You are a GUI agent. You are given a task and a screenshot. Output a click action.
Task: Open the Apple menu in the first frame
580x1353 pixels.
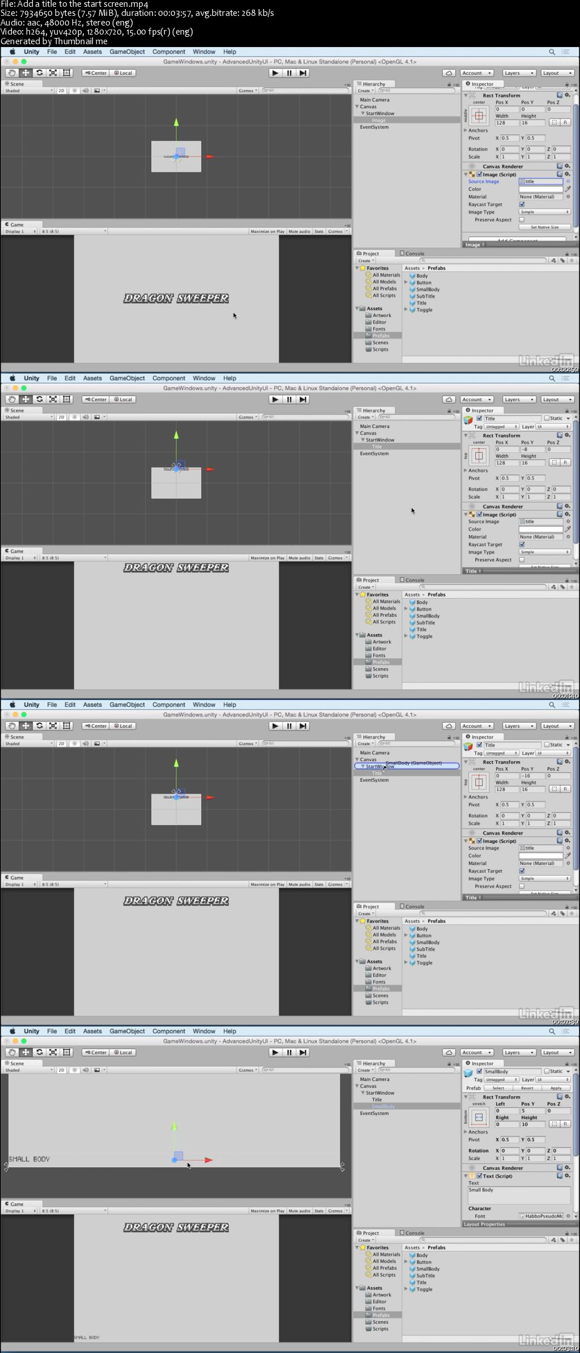coord(12,52)
